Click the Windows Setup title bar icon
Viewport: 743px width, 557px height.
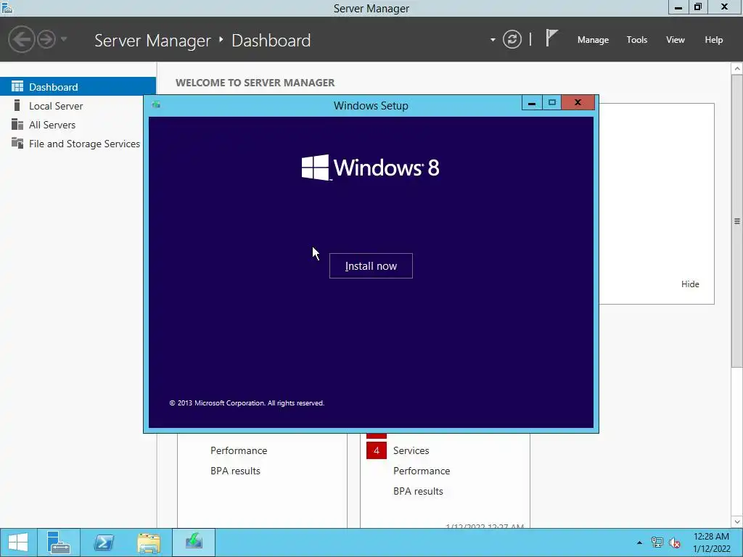click(x=156, y=104)
